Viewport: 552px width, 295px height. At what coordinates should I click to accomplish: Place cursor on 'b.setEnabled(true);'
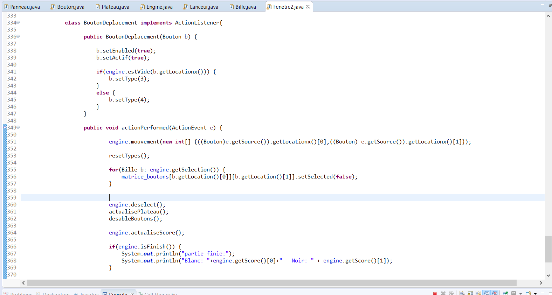pyautogui.click(x=126, y=50)
